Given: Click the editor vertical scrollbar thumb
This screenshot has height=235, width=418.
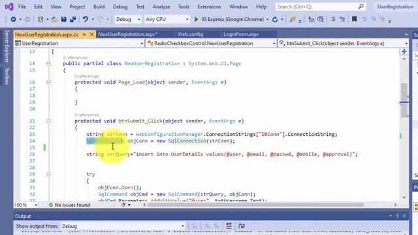Looking at the screenshot, I should tap(404, 100).
